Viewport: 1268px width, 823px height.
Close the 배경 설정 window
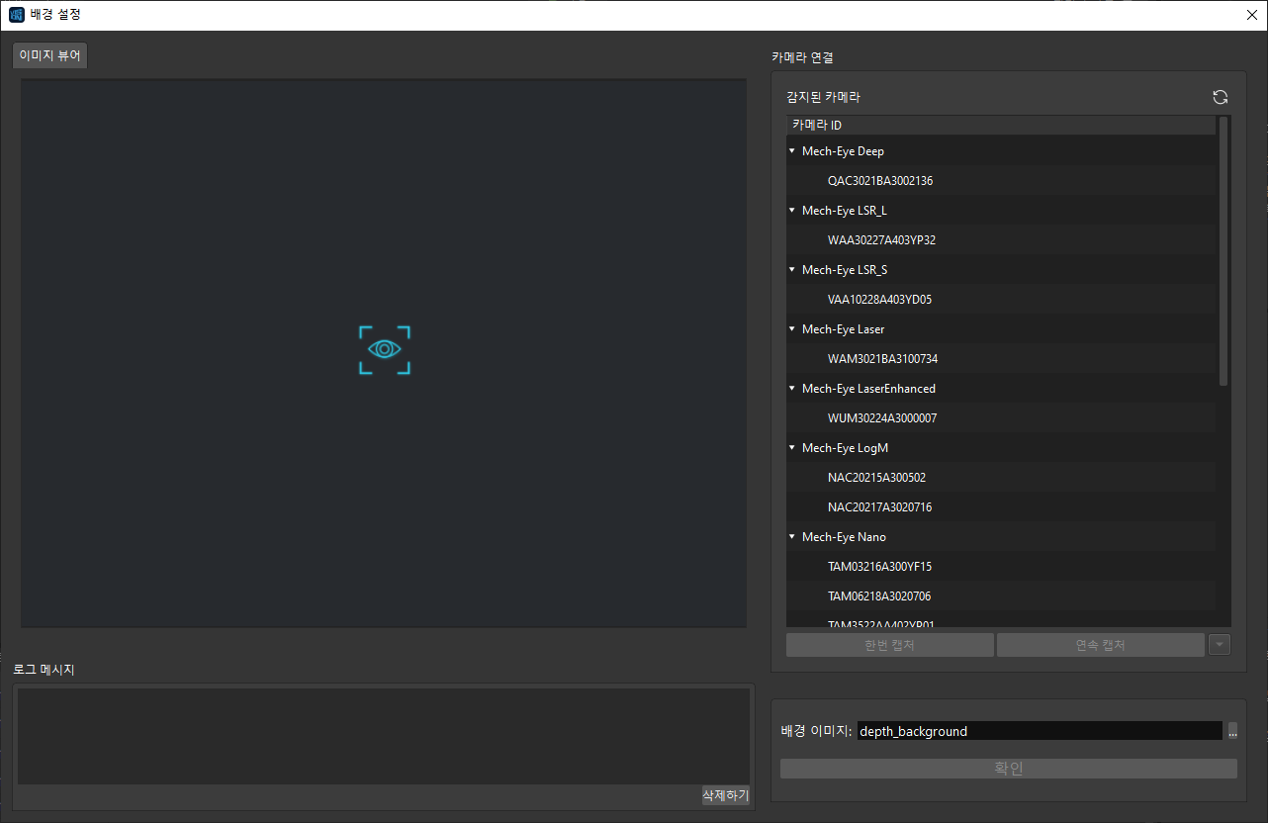click(x=1251, y=15)
